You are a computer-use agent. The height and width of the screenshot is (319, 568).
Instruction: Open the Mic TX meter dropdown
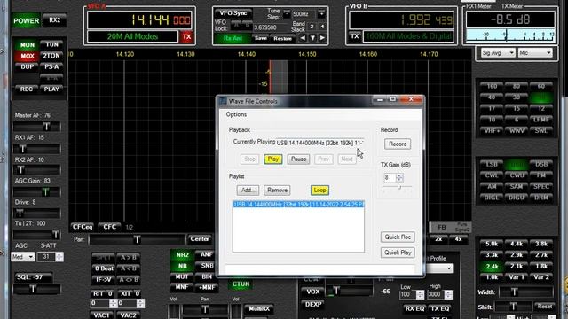535,53
